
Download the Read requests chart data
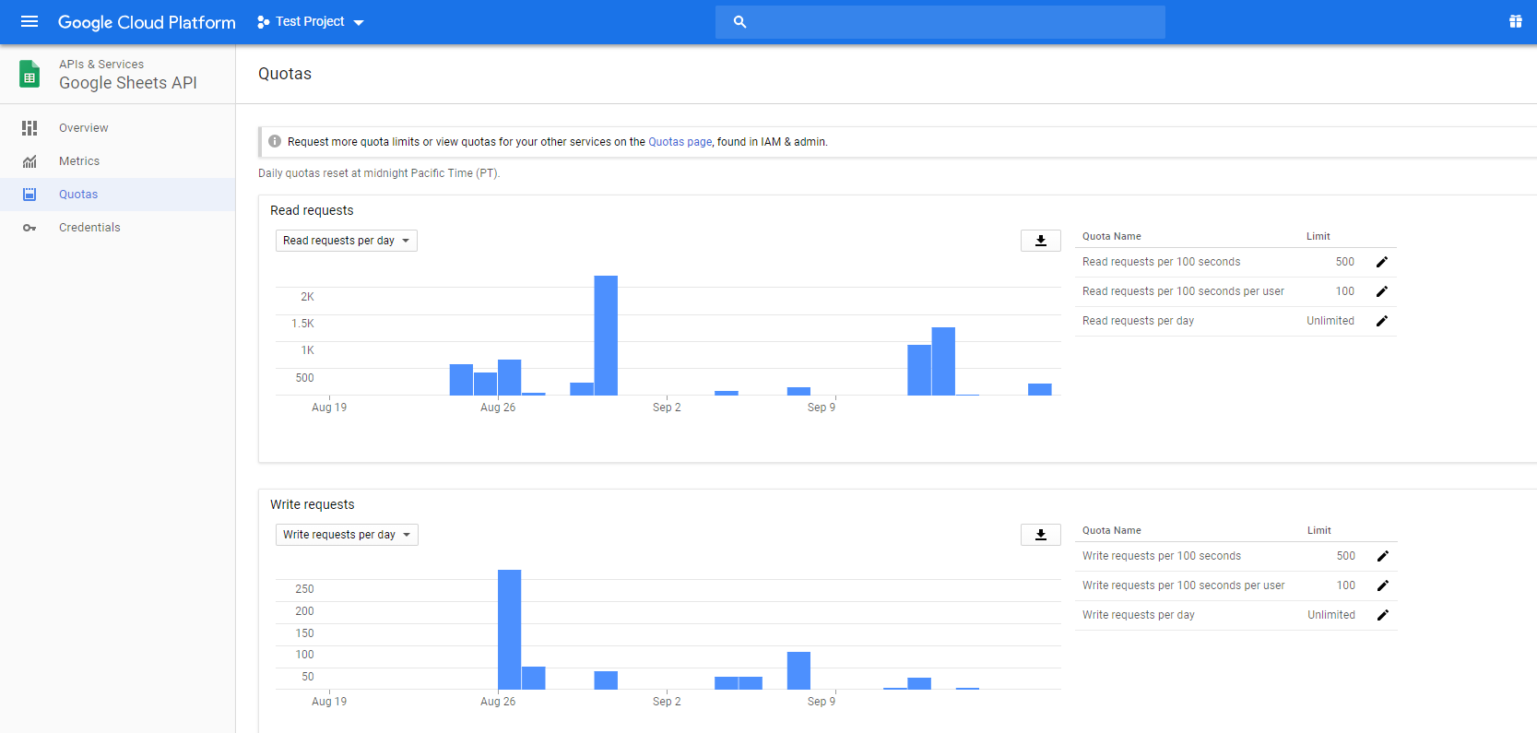(x=1040, y=241)
